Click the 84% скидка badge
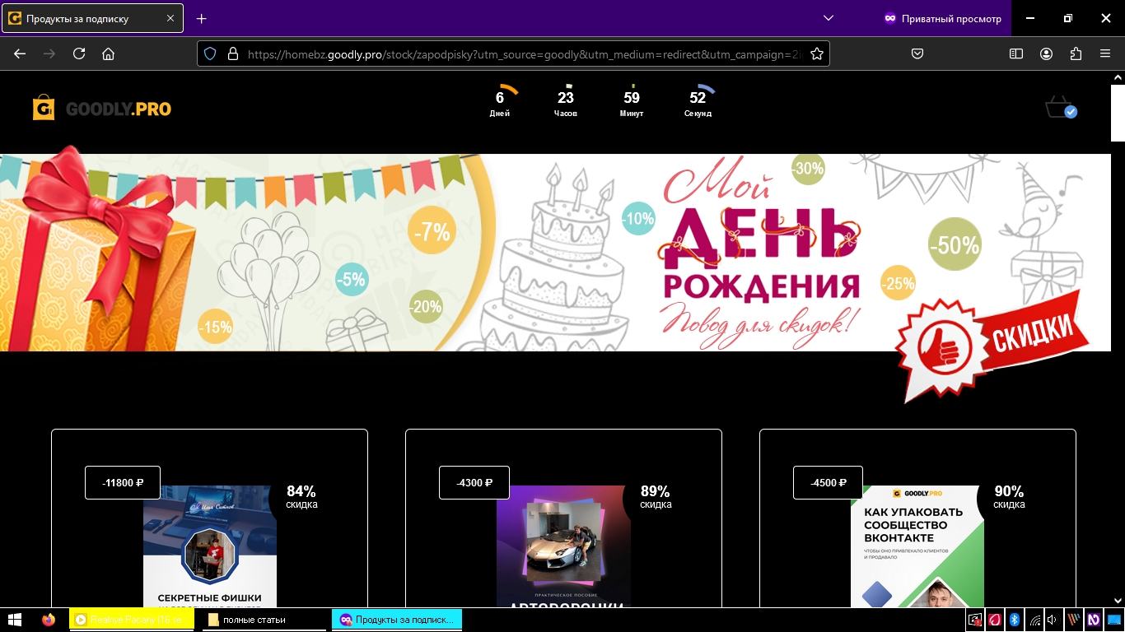Viewport: 1125px width, 632px height. pyautogui.click(x=301, y=497)
